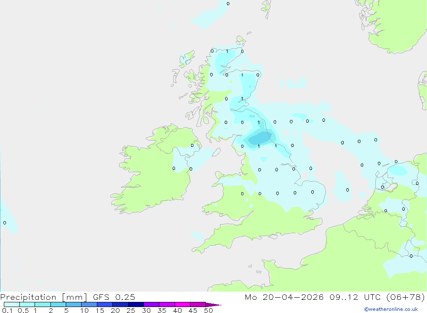The image size is (427, 313).
Task: Pick the legend swatch between 15 and 20
Action: 105,304
